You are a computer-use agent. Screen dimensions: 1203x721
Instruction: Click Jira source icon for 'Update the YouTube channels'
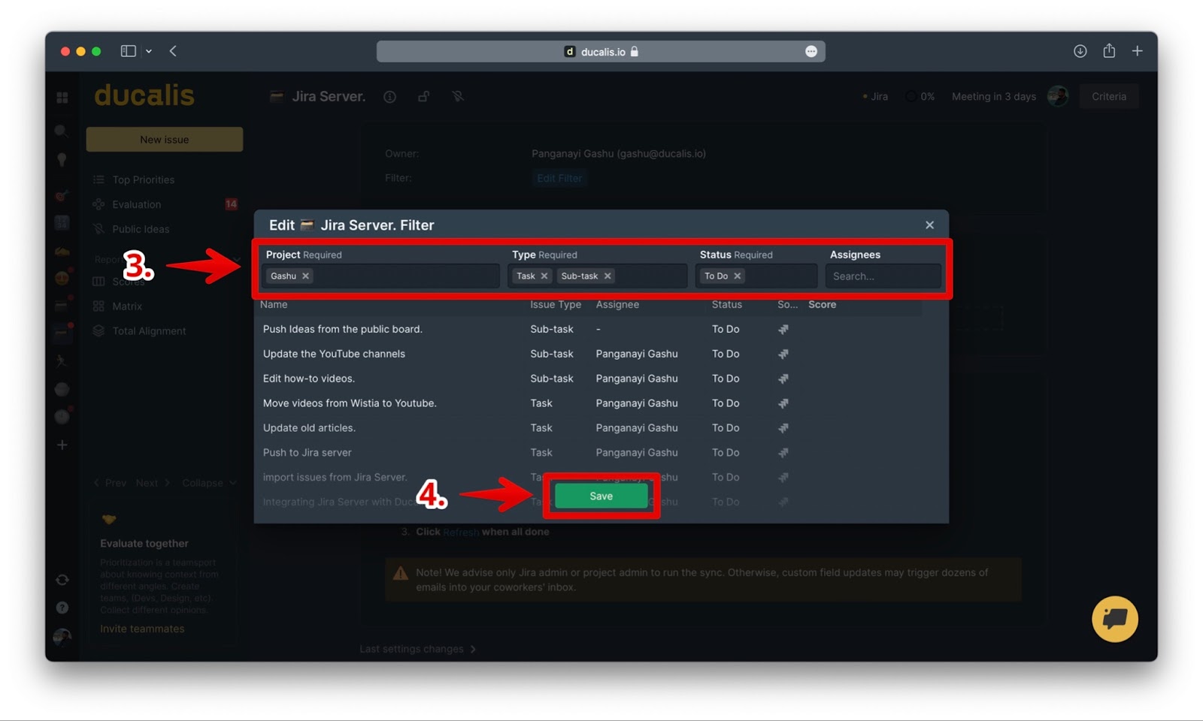pyautogui.click(x=783, y=354)
